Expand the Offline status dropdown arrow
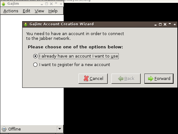This screenshot has width=178, height=134. coord(60,129)
